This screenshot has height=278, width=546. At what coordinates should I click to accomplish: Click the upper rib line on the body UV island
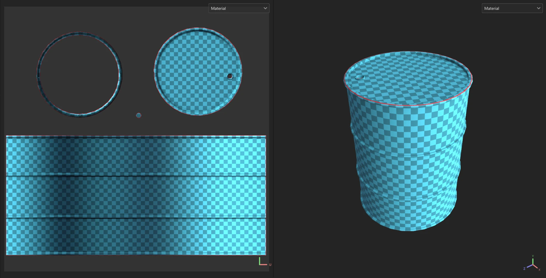tap(136, 176)
